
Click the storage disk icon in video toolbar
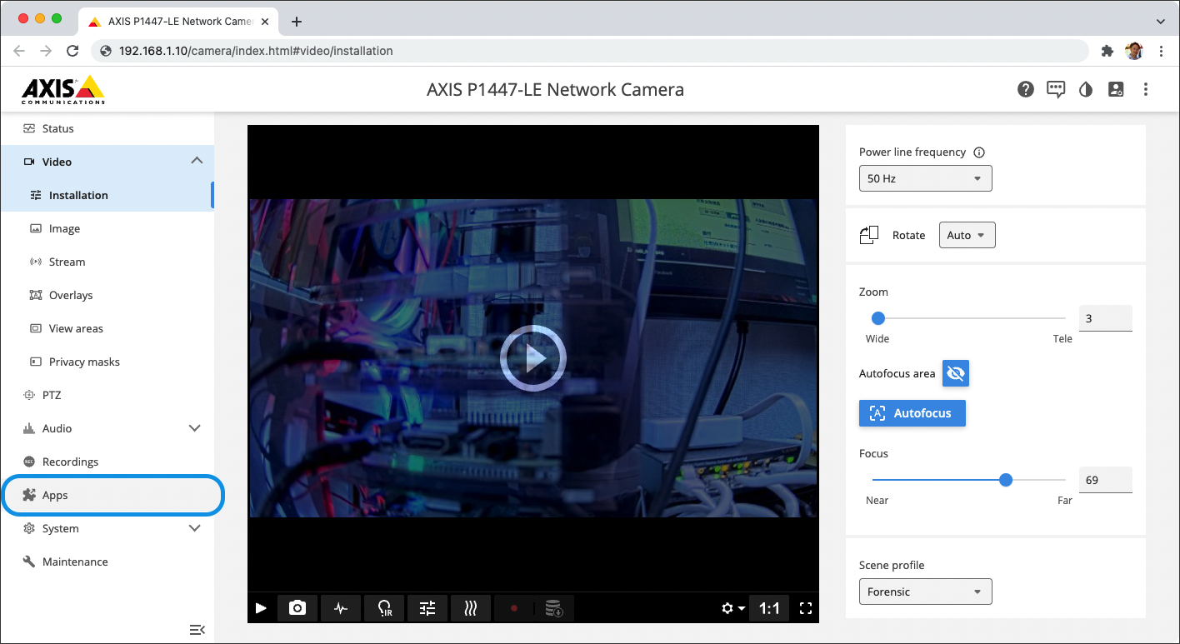[x=554, y=608]
